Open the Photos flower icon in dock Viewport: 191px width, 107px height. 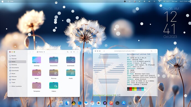[x=99, y=103]
